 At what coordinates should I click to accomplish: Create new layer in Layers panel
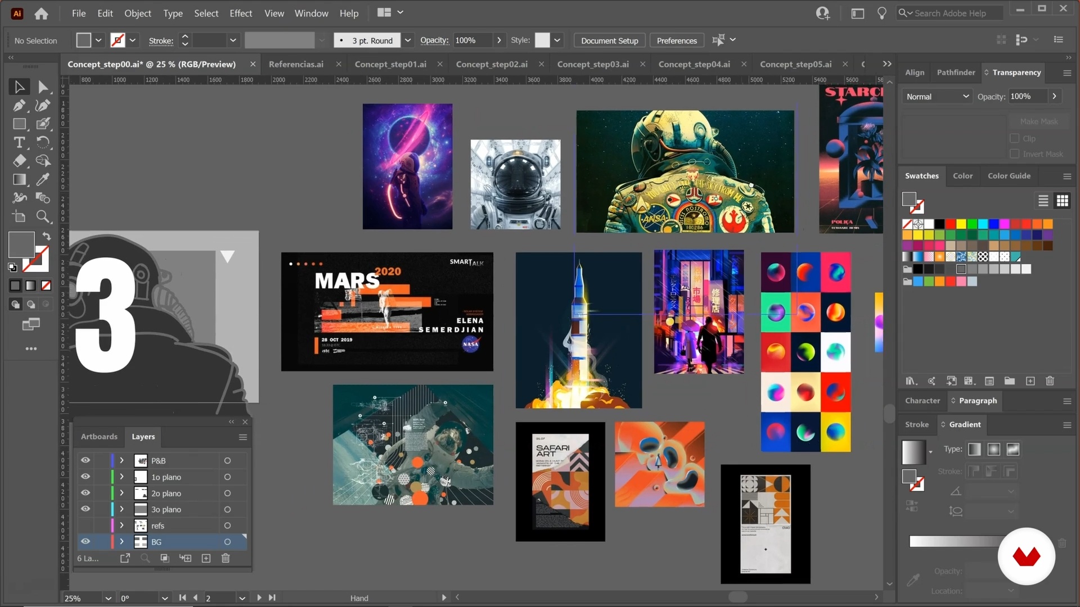tap(206, 558)
